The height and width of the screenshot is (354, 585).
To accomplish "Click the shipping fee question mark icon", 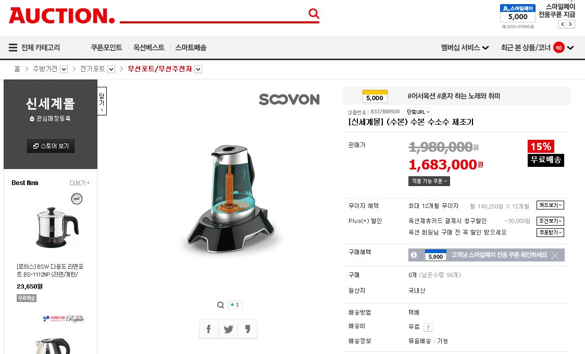I will click(x=428, y=327).
